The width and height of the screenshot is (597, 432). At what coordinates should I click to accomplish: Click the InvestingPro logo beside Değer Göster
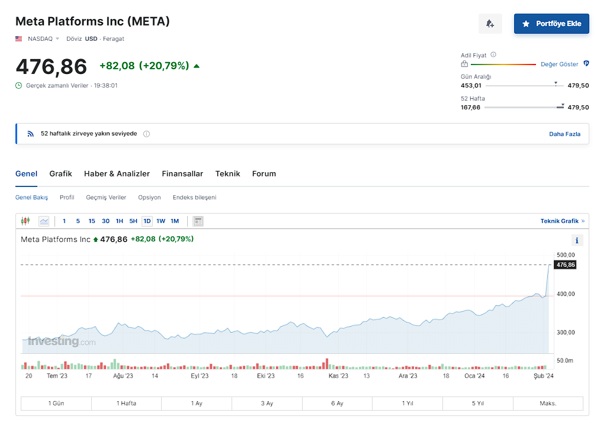tap(586, 64)
